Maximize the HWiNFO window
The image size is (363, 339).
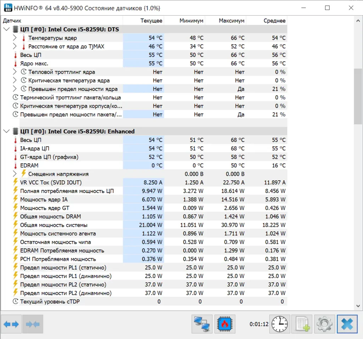327,8
